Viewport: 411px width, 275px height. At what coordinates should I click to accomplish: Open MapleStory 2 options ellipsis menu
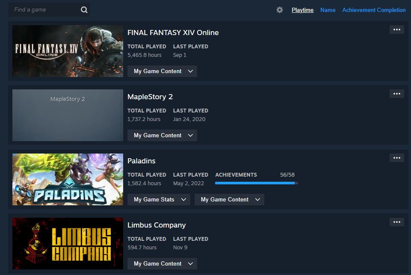pyautogui.click(x=397, y=94)
